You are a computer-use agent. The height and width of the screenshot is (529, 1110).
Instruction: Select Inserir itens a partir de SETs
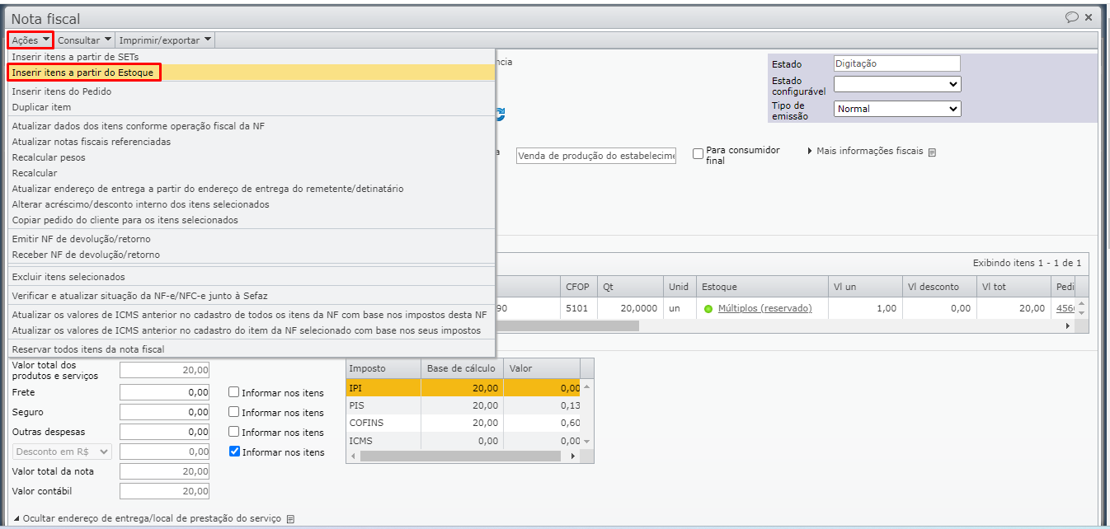coord(252,57)
